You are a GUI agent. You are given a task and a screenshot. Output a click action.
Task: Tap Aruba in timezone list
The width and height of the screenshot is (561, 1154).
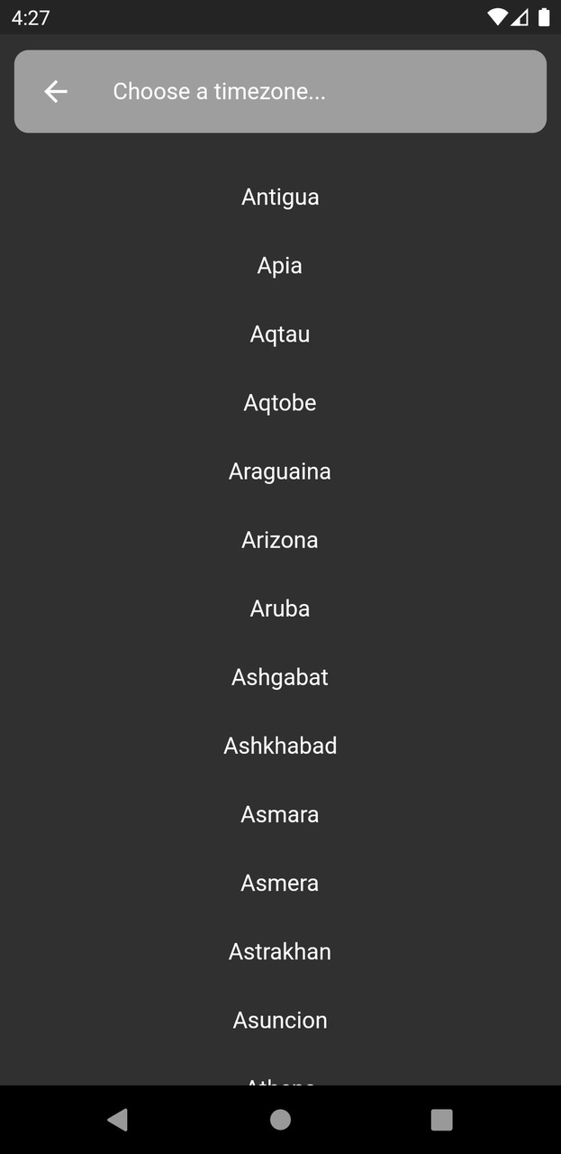(x=280, y=608)
